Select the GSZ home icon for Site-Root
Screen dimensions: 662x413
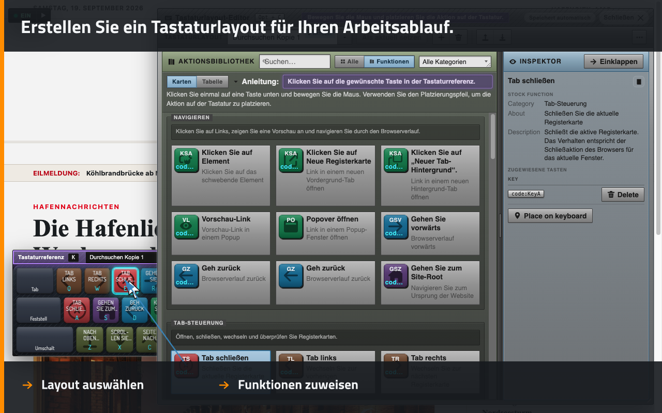tap(396, 276)
